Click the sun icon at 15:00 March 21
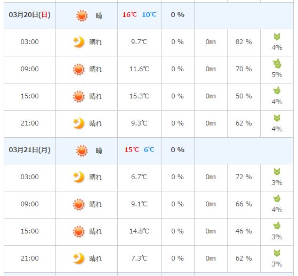The image size is (298, 276). pos(79,231)
